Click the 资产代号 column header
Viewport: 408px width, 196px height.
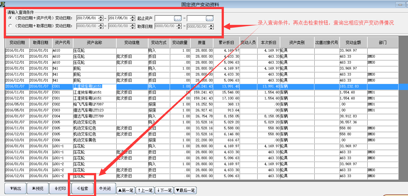(62, 42)
